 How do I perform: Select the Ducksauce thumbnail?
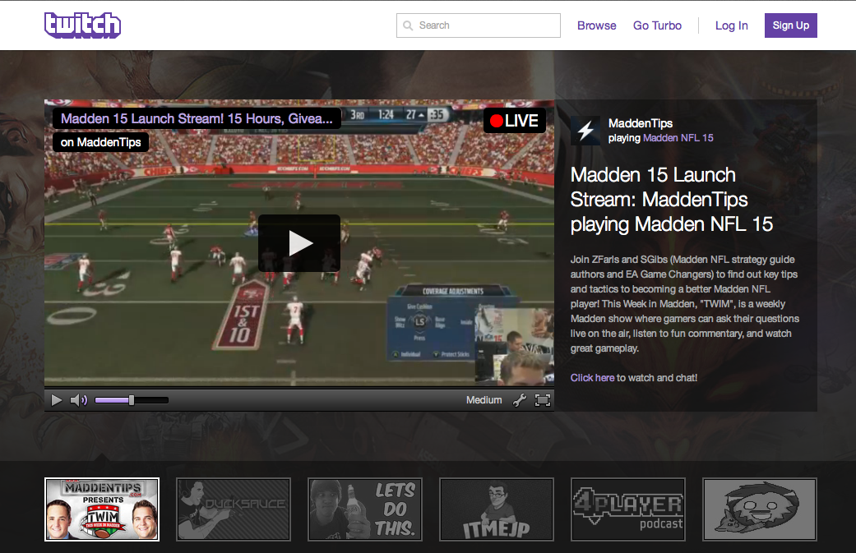tap(234, 509)
